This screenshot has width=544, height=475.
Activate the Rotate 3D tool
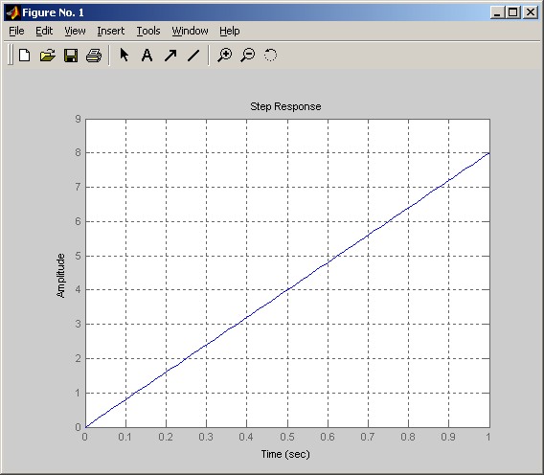(271, 56)
